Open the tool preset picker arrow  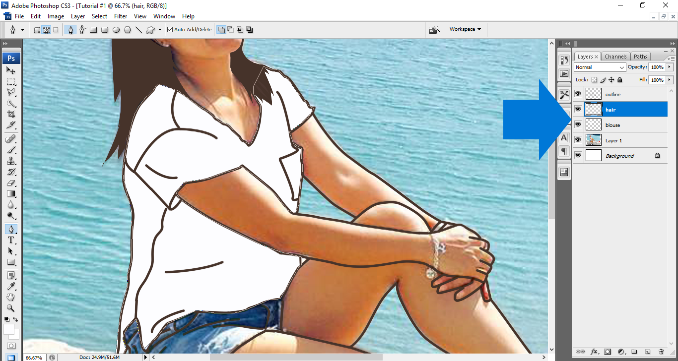point(22,30)
